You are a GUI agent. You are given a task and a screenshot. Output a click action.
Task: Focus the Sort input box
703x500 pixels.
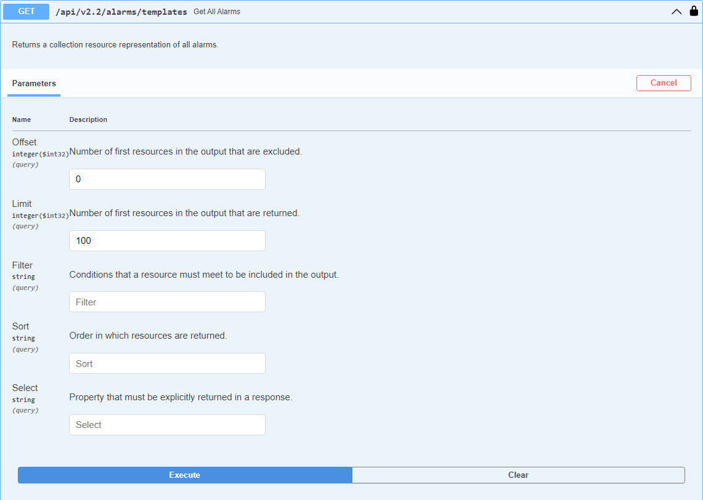click(167, 363)
